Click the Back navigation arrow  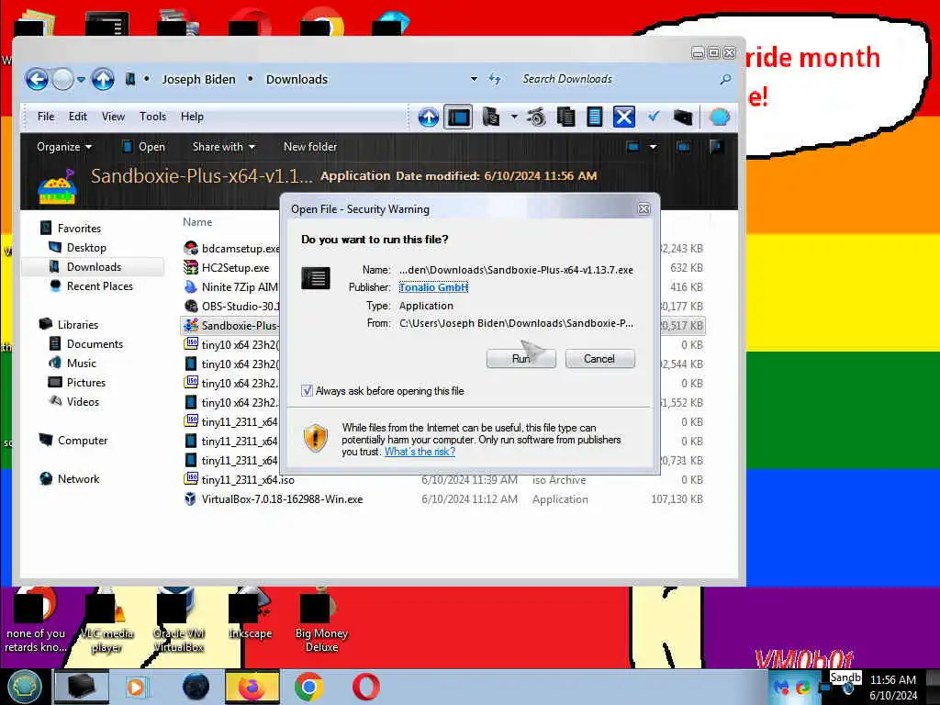pyautogui.click(x=37, y=79)
